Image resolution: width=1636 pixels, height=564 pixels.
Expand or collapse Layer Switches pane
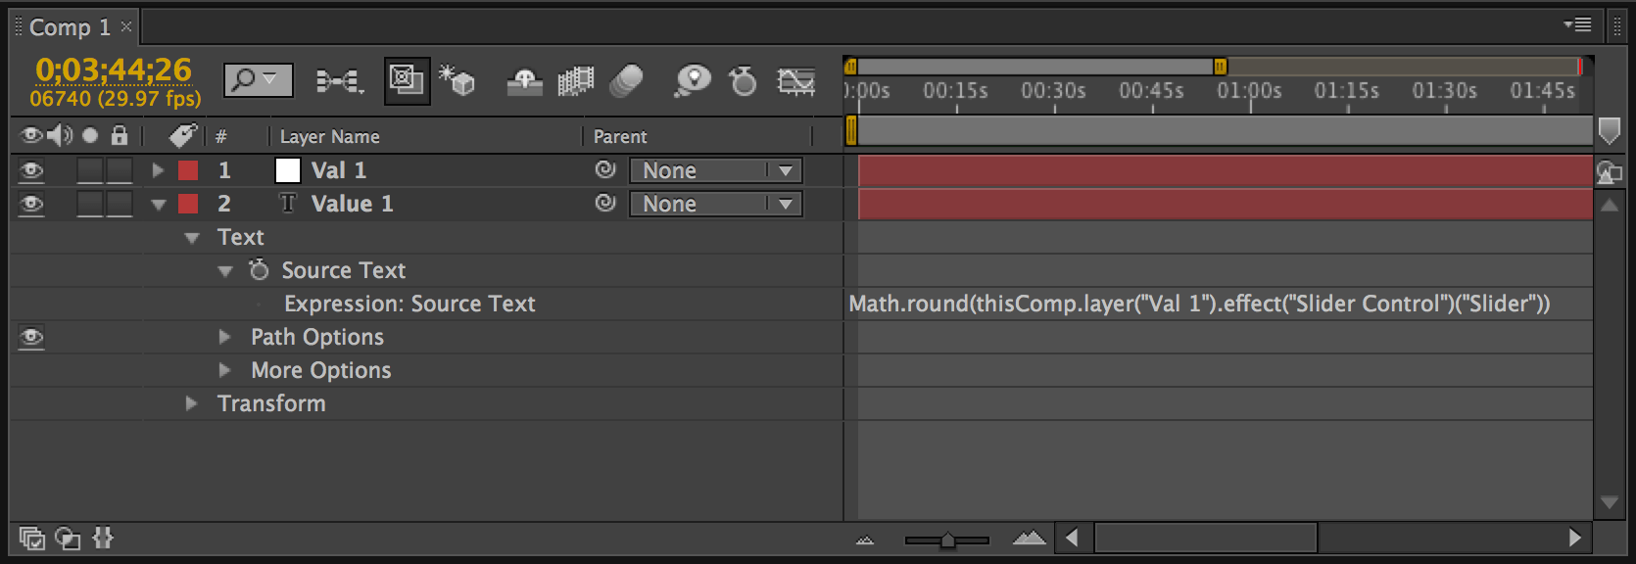[32, 538]
